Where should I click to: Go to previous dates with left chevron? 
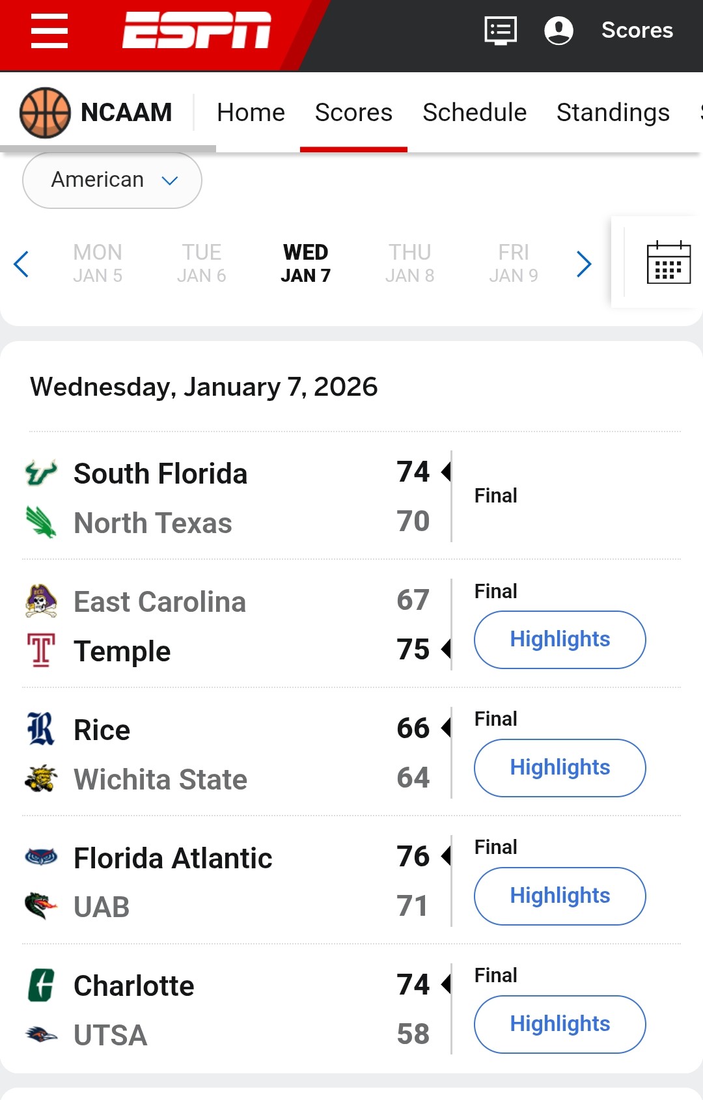point(21,264)
